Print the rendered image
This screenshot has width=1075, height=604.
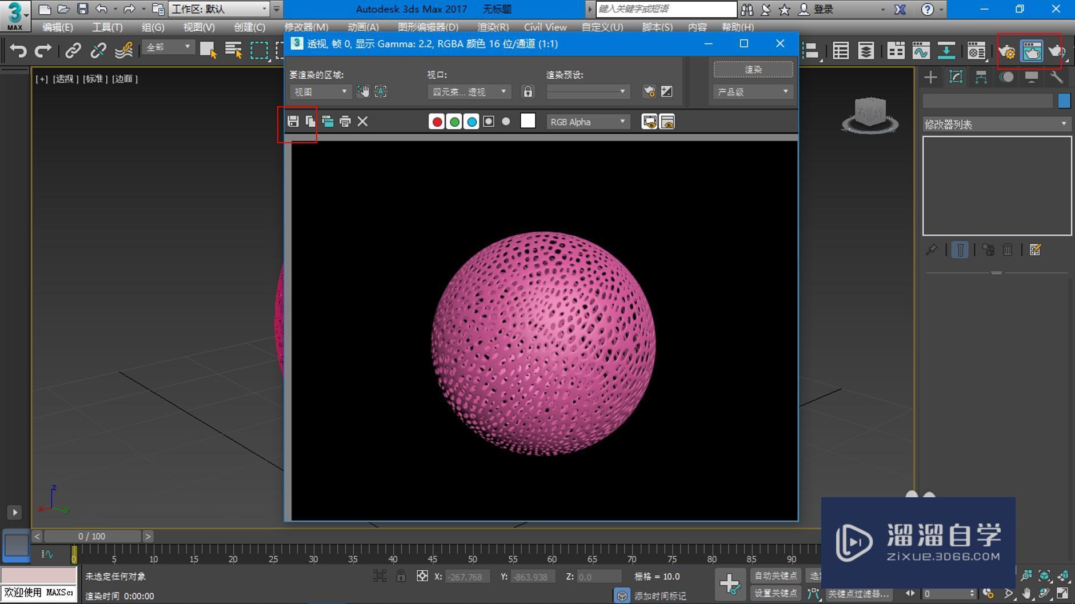(345, 122)
